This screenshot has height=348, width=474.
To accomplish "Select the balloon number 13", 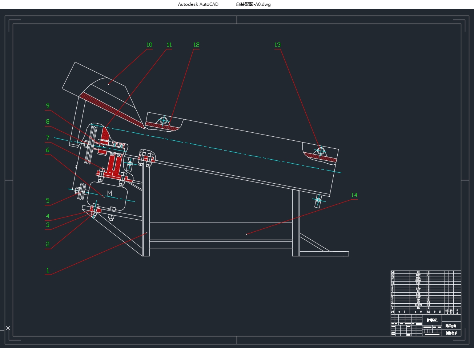I will click(277, 45).
